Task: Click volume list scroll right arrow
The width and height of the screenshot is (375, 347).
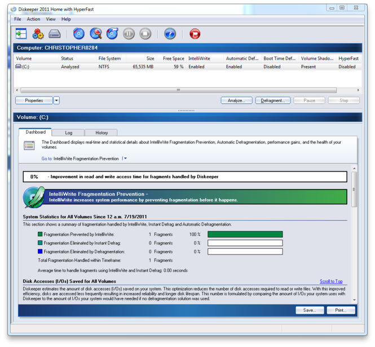Action: (x=358, y=90)
